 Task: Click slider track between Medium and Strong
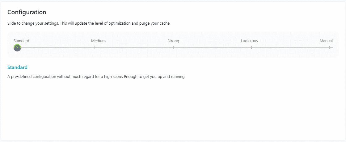click(134, 48)
